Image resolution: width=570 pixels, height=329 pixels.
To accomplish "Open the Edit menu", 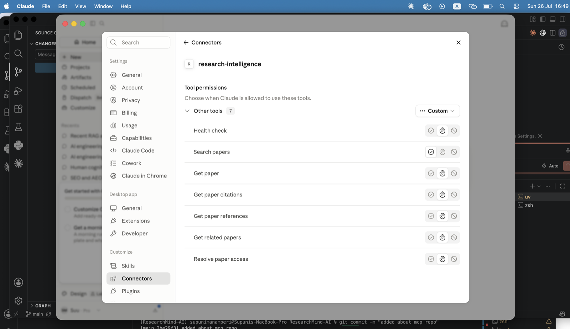I will (63, 6).
